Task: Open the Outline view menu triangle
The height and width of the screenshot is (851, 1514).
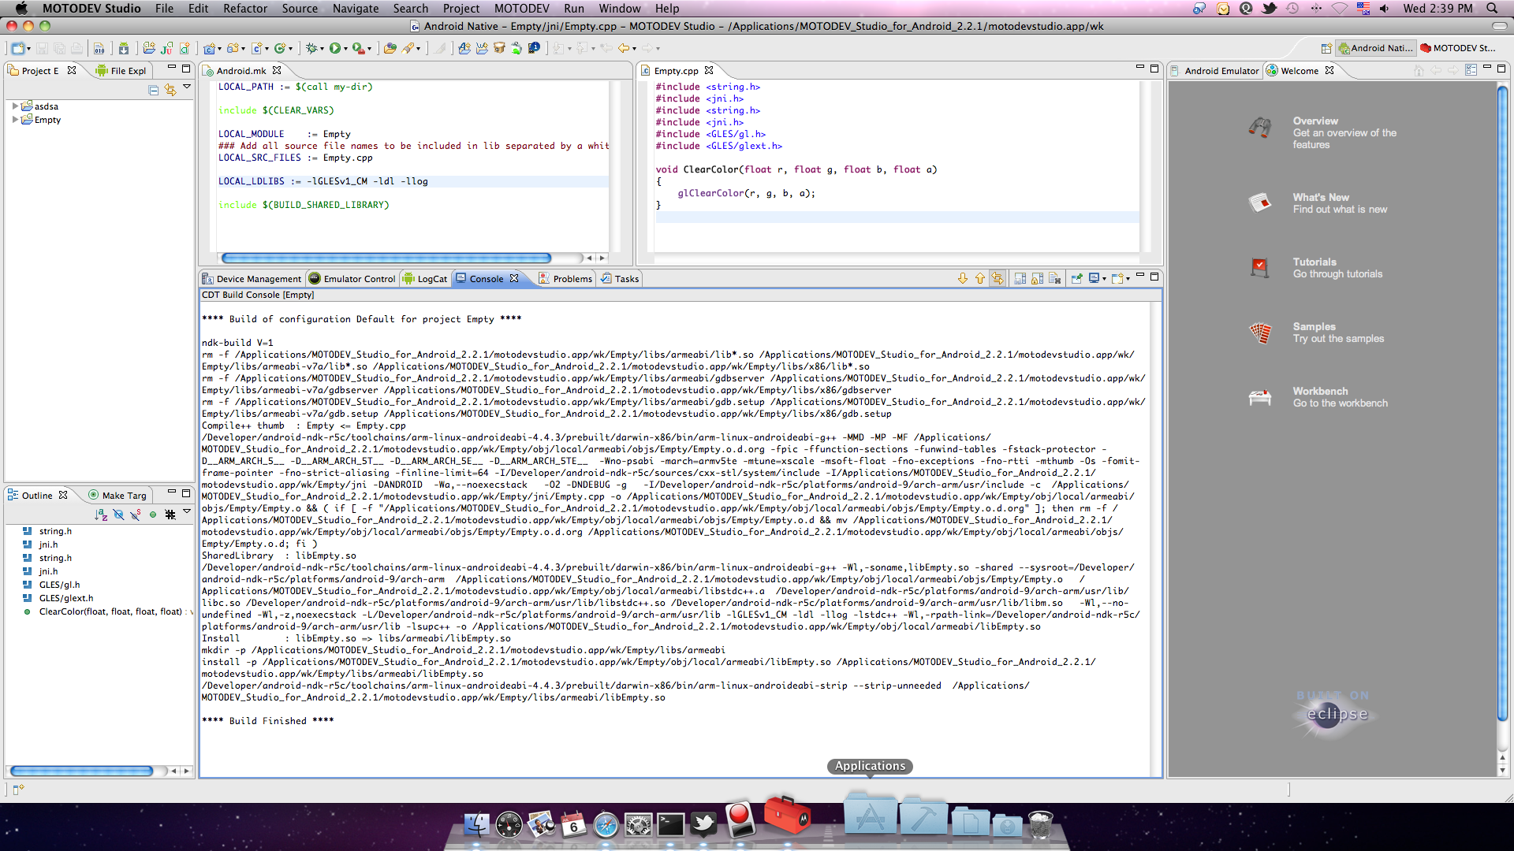Action: [x=187, y=511]
